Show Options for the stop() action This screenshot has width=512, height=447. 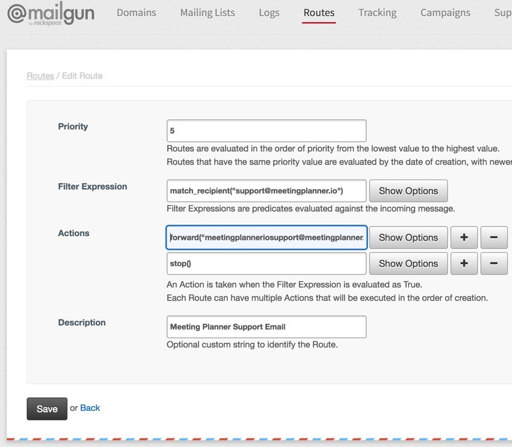408,263
